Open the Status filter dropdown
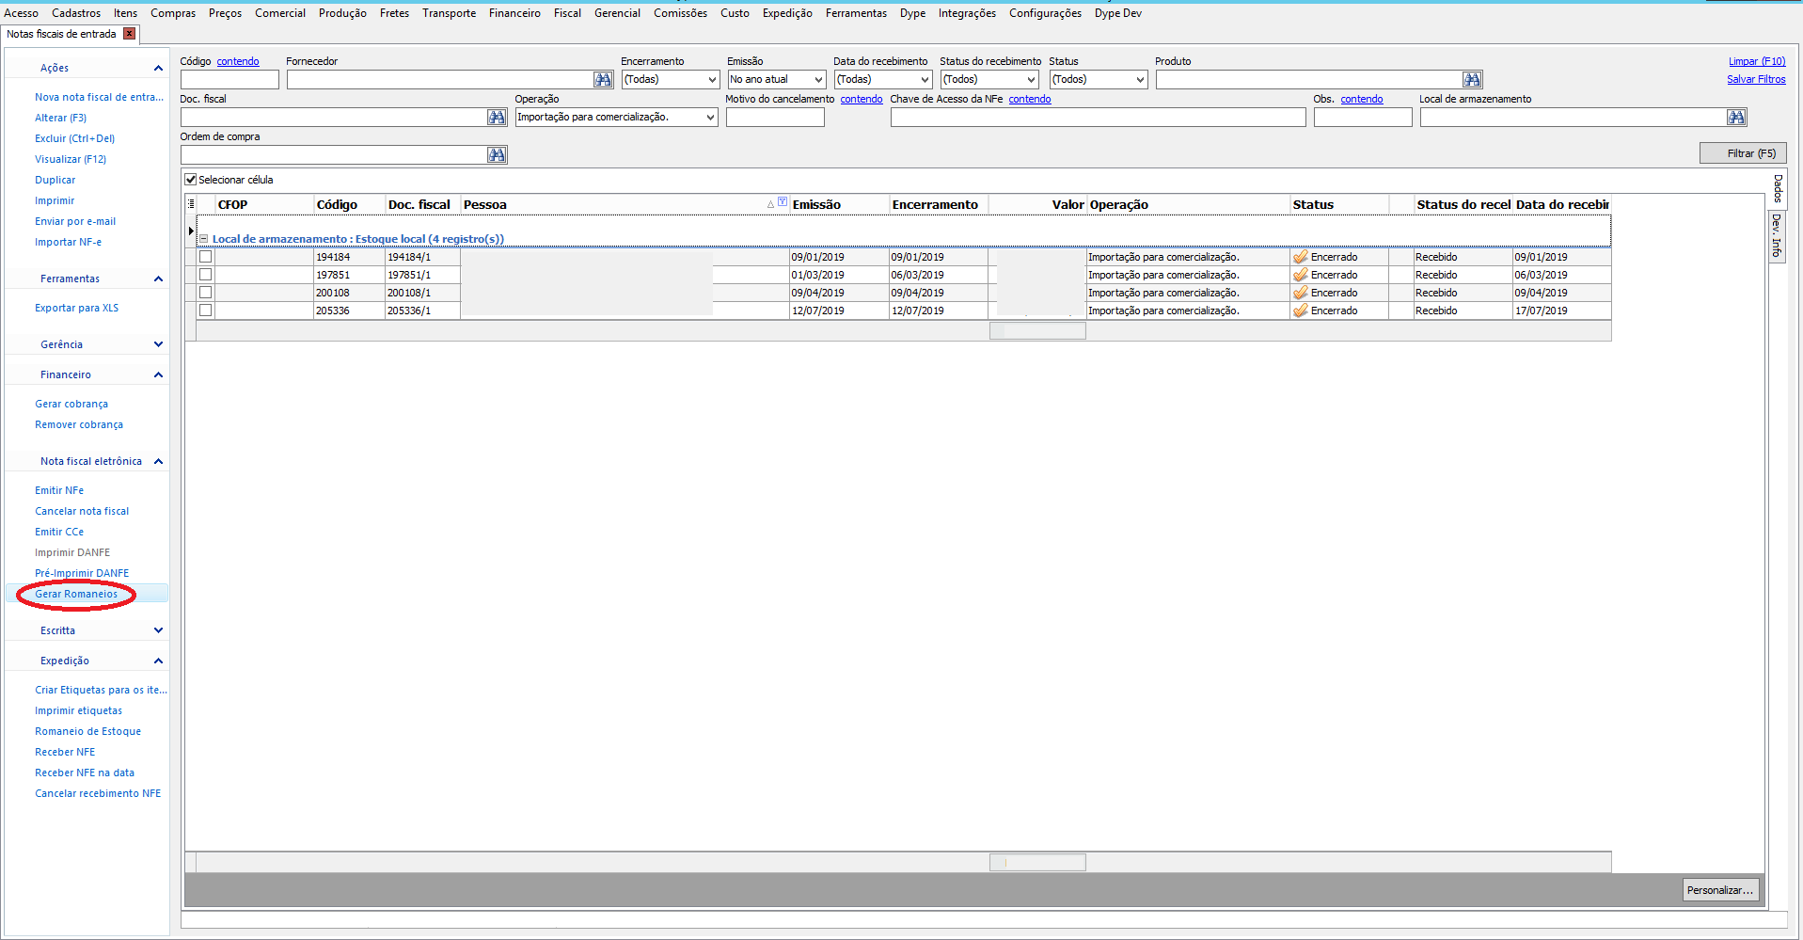 pos(1139,80)
